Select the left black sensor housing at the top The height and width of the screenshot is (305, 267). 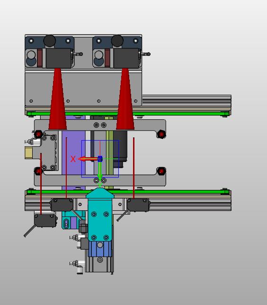58,58
